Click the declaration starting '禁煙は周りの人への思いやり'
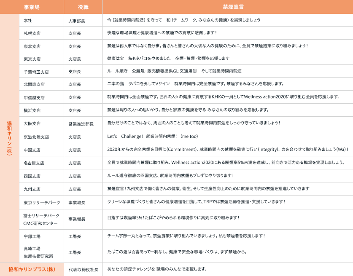 click(x=188, y=110)
